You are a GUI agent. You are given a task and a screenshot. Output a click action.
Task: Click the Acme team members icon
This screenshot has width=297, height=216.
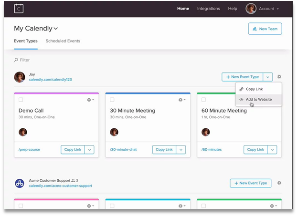tap(73, 181)
